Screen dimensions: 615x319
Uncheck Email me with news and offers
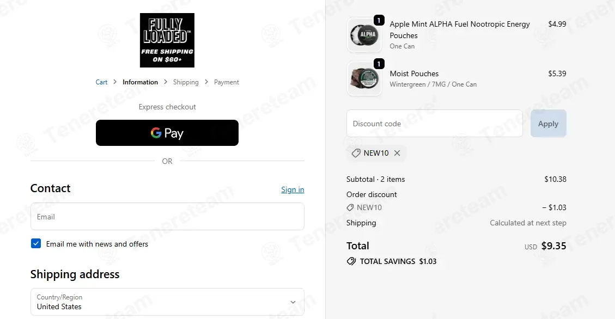(x=36, y=244)
